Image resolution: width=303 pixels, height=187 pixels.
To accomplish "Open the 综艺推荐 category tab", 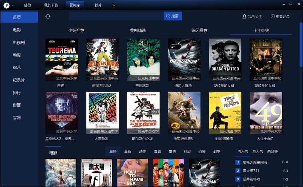I will [200, 31].
